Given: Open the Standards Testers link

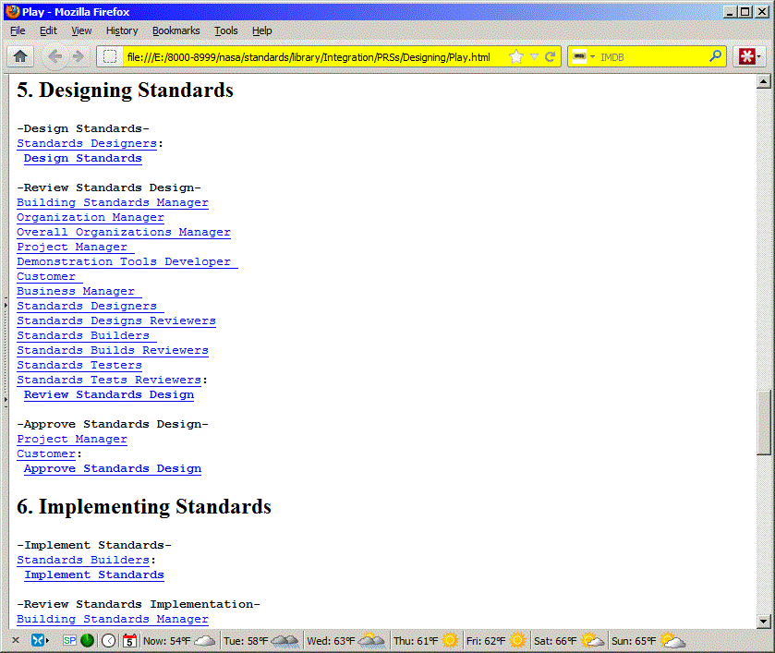Looking at the screenshot, I should coord(79,366).
